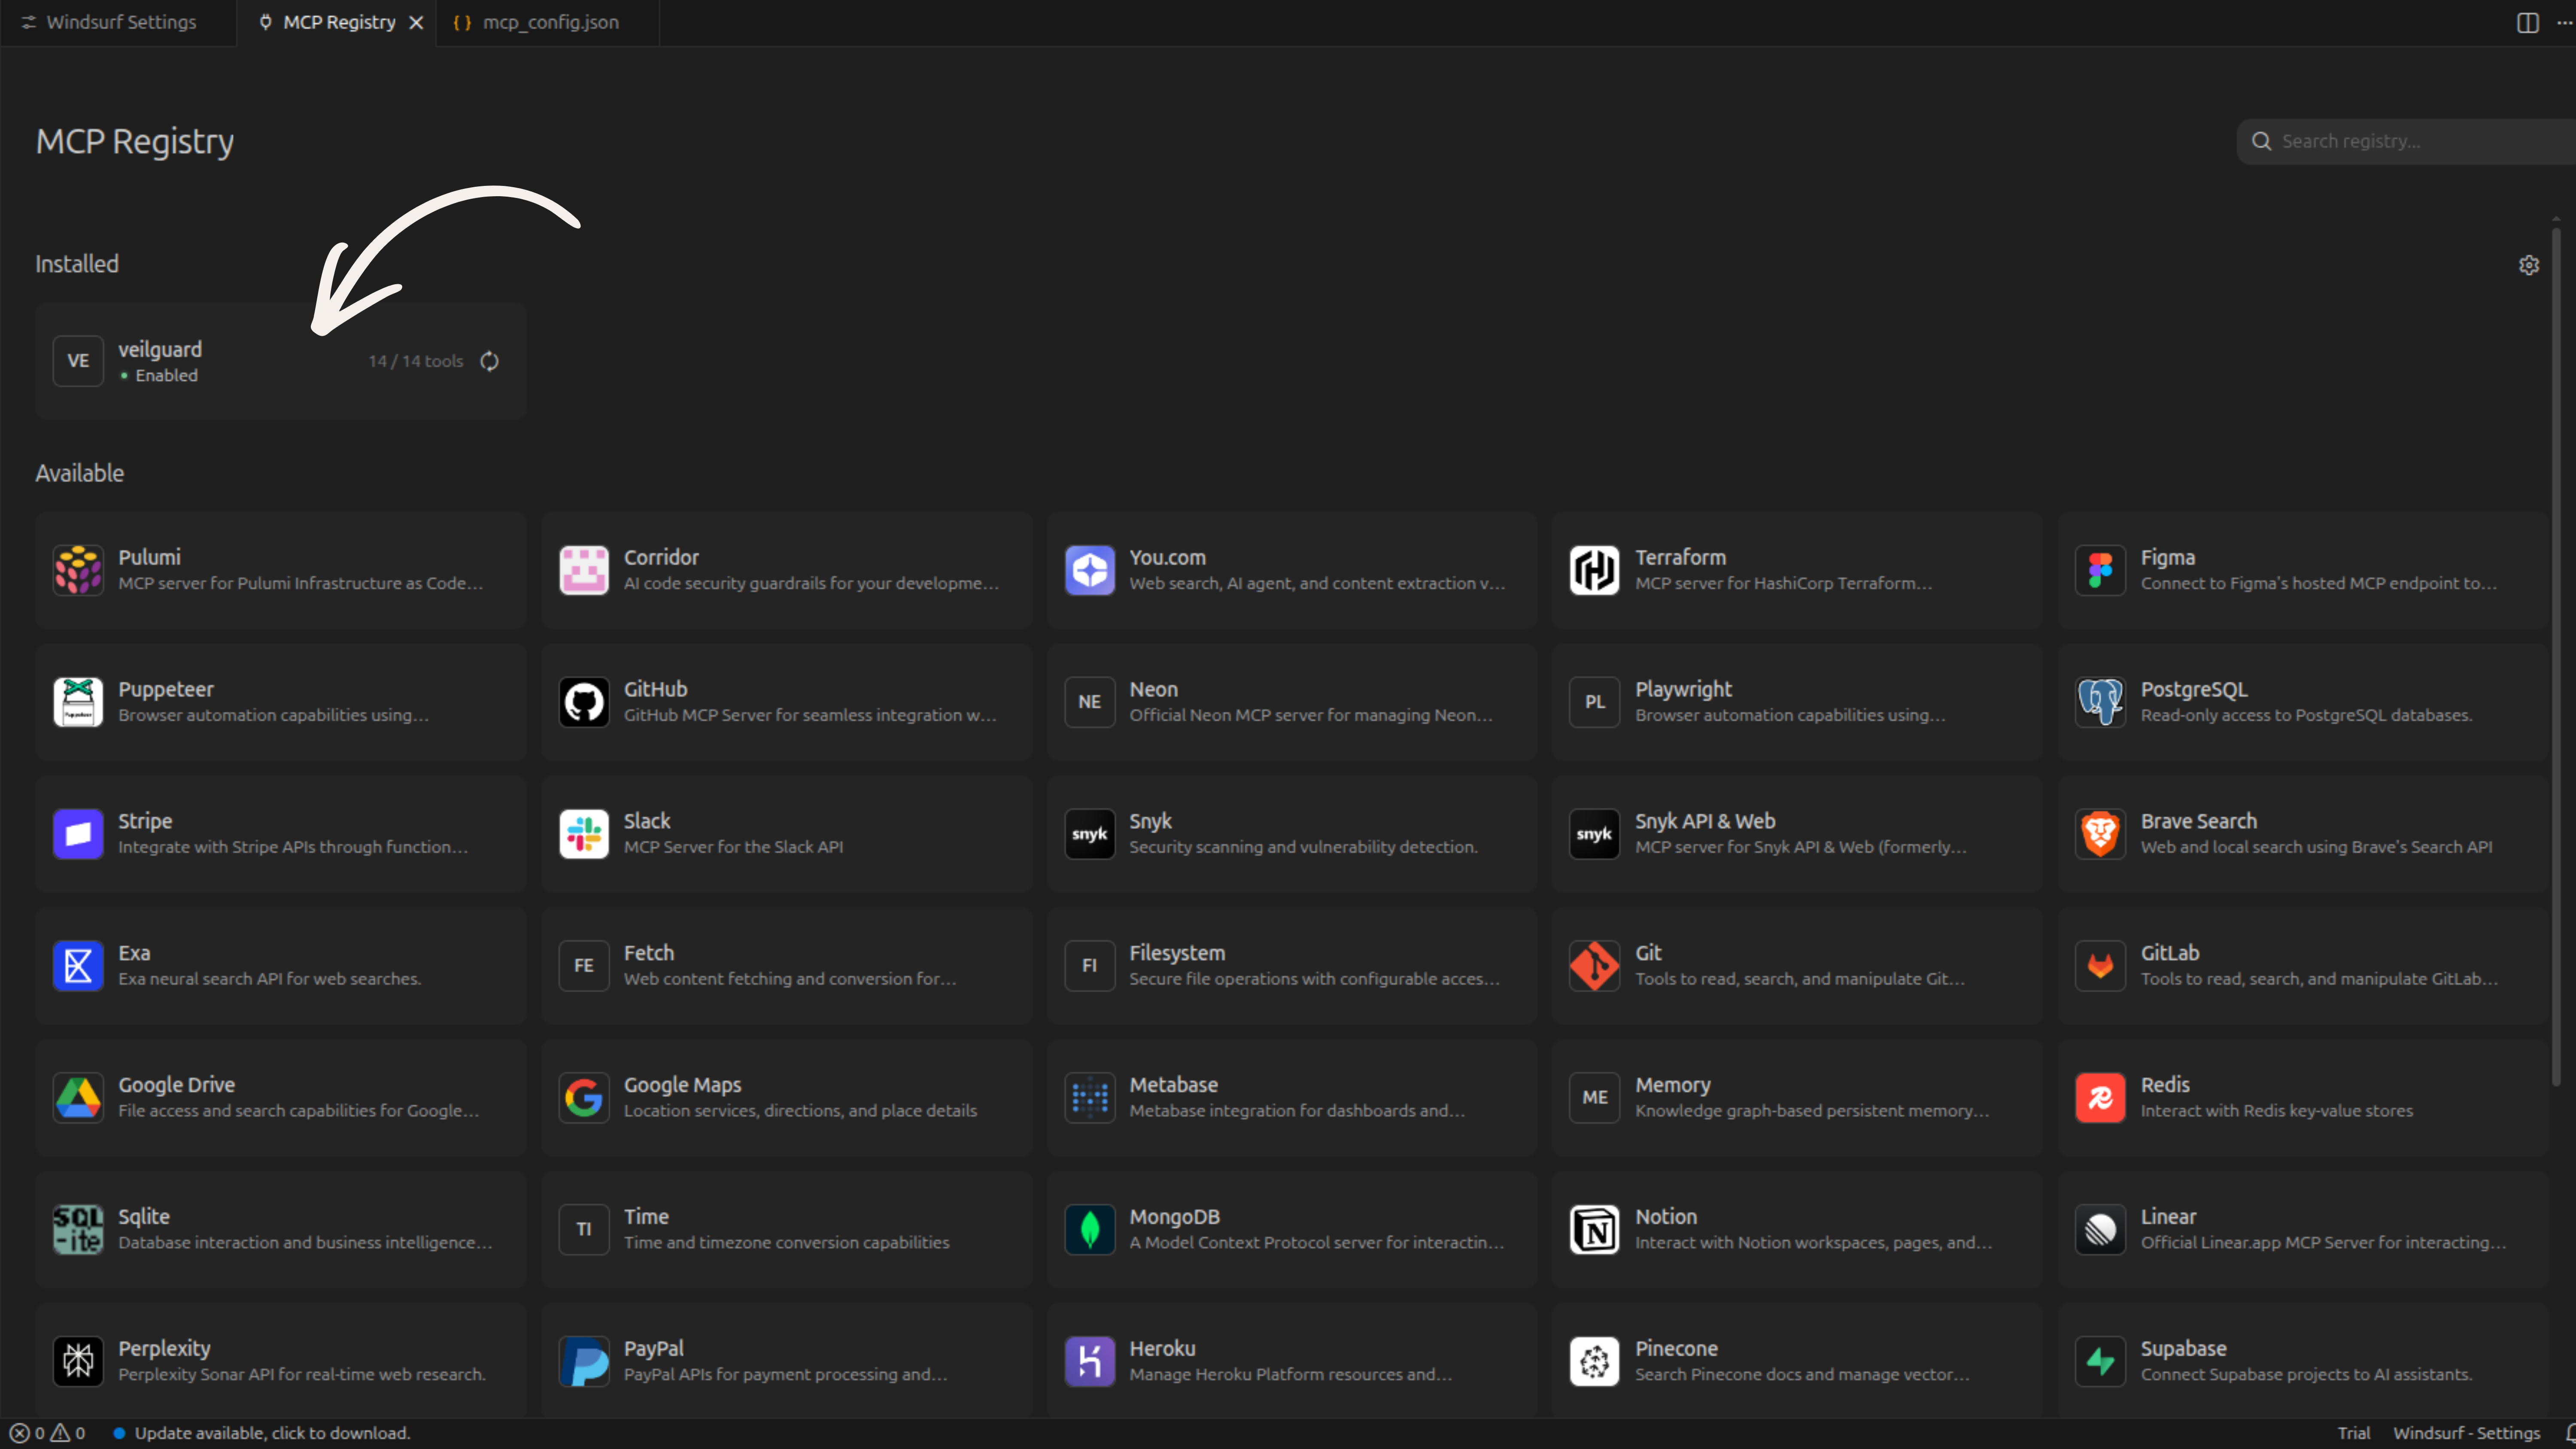Screen dimensions: 2576x1449
Task: Click the Google Maps icon
Action: tap(584, 1098)
